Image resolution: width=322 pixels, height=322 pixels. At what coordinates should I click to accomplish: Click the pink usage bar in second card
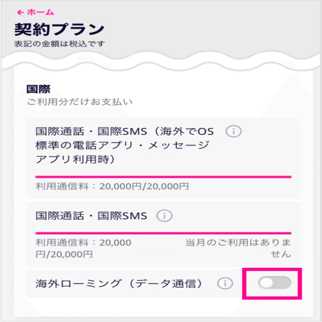(x=163, y=233)
